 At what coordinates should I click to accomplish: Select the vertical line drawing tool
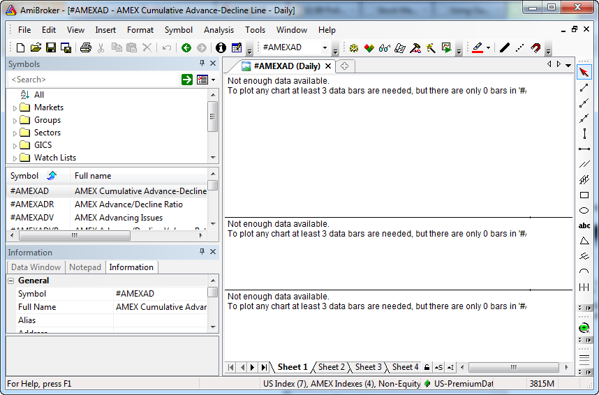tap(584, 134)
